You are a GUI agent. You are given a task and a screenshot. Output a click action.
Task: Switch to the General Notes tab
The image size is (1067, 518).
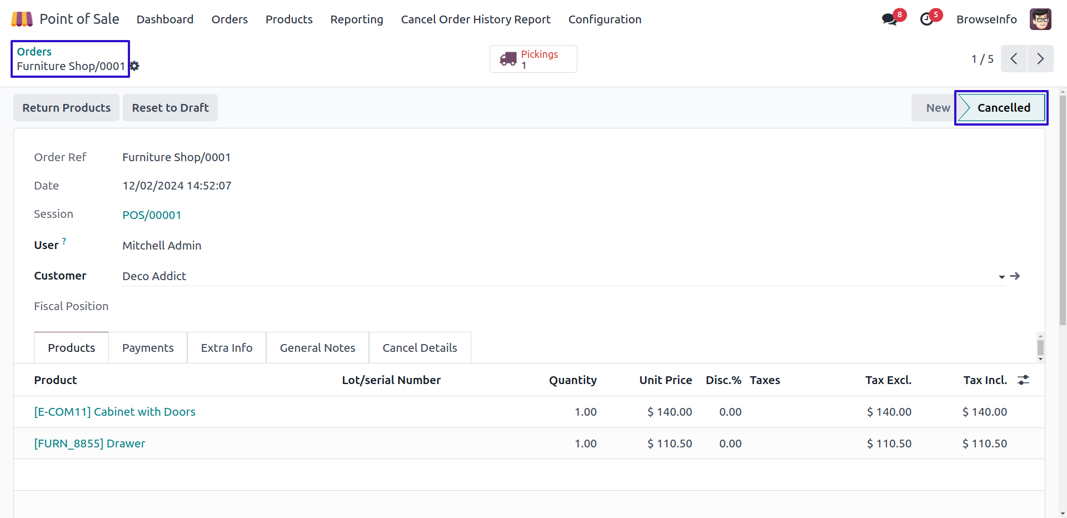317,348
